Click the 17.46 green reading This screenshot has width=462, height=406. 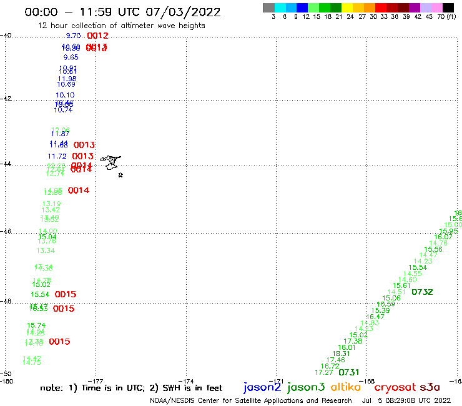point(336,360)
